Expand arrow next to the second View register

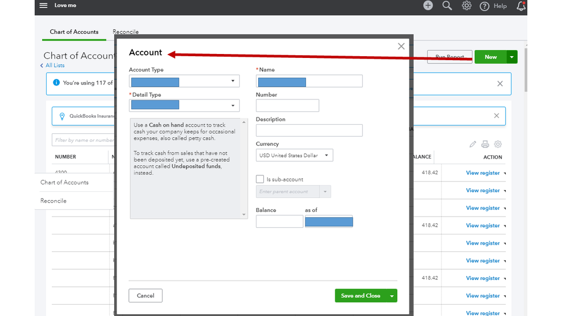point(505,191)
